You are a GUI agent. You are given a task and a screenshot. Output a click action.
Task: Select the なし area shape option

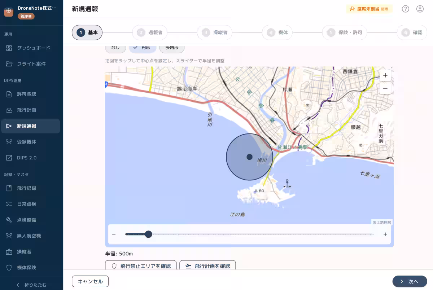pos(115,48)
